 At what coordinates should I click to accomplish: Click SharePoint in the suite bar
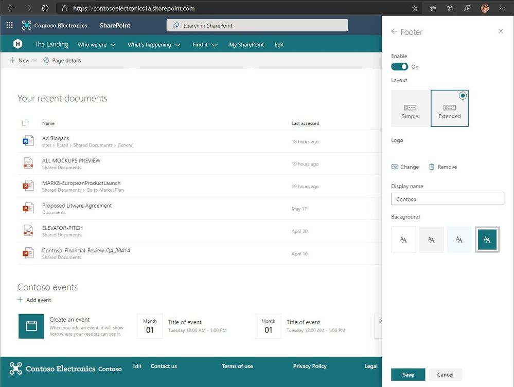tap(115, 25)
